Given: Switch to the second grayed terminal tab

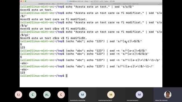Looking at the screenshot, I should tap(125, 4).
